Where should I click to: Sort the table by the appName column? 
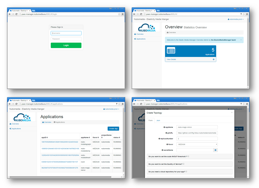(86, 138)
